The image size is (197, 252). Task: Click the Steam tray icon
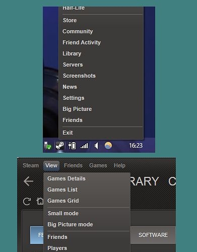point(59,146)
